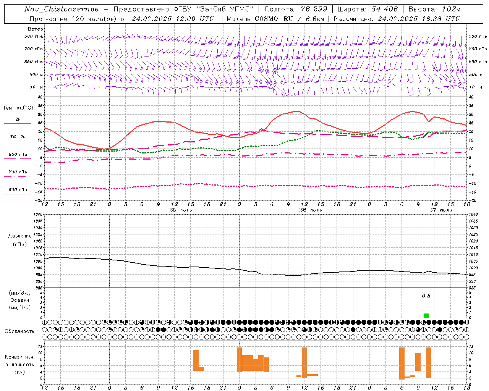Select the Td 2м legend label
Screen dimensions: 489x391
point(18,137)
